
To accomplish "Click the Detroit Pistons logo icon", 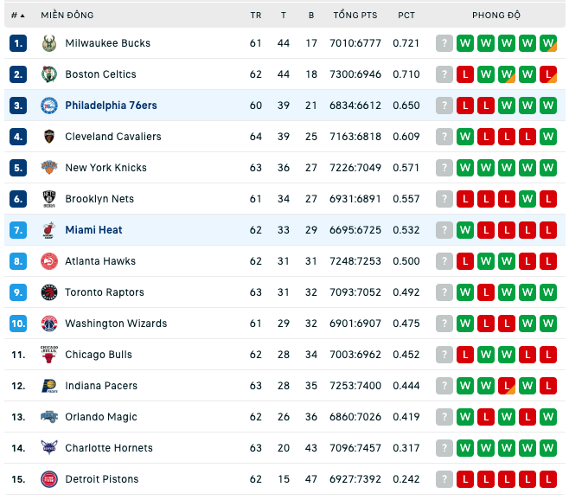I will point(49,479).
